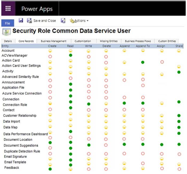Select the Customer Relationship entity name

pyautogui.click(x=20, y=116)
